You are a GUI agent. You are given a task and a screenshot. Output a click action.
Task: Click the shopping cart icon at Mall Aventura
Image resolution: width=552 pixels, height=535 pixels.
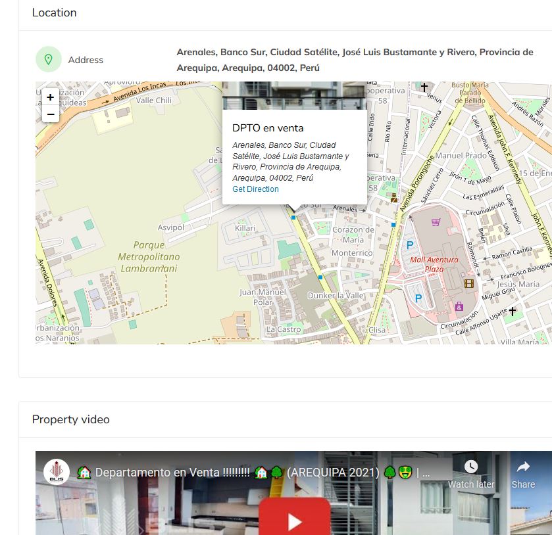click(x=436, y=222)
